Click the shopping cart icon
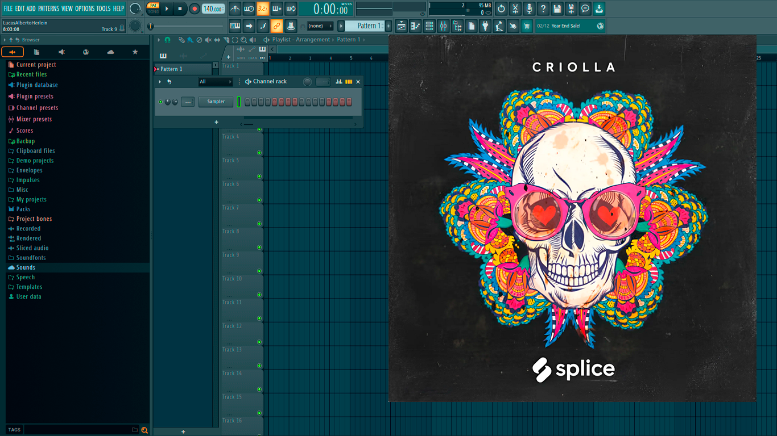777x436 pixels. [x=527, y=26]
